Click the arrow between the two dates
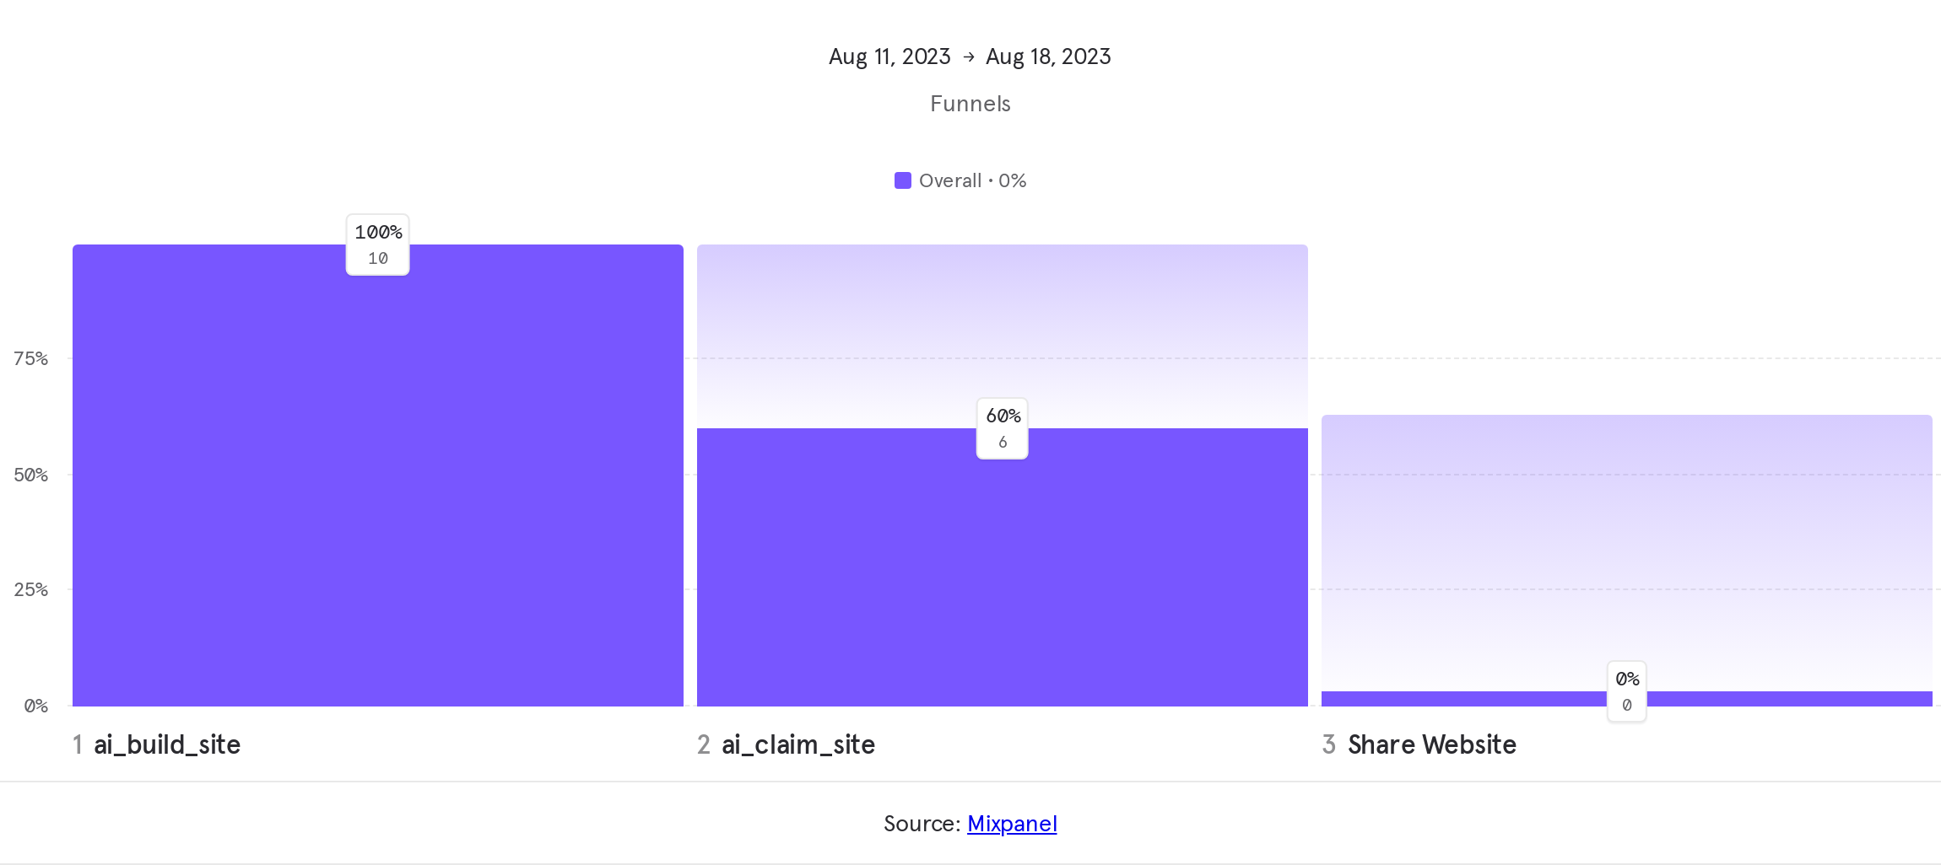This screenshot has height=865, width=1941. tap(969, 56)
